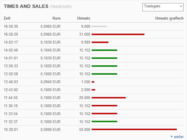187x140 pixels.
Task: Click the Zeit column header
Action: [7, 18]
